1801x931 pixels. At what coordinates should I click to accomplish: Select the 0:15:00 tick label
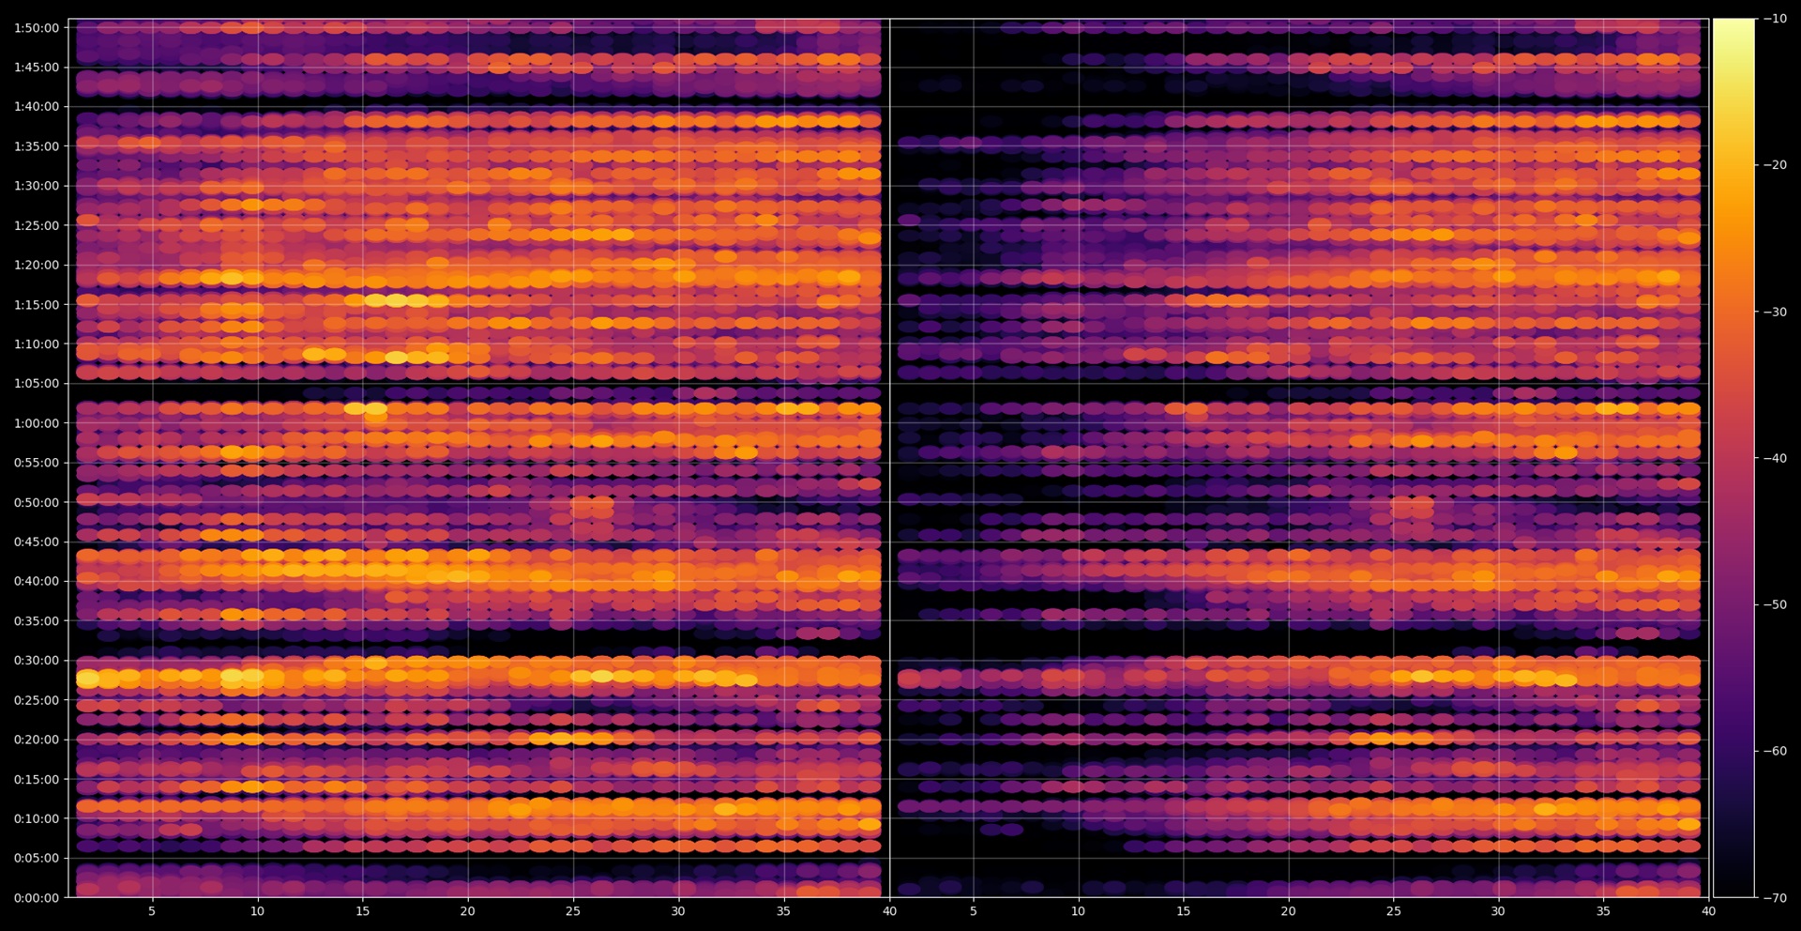click(x=37, y=779)
